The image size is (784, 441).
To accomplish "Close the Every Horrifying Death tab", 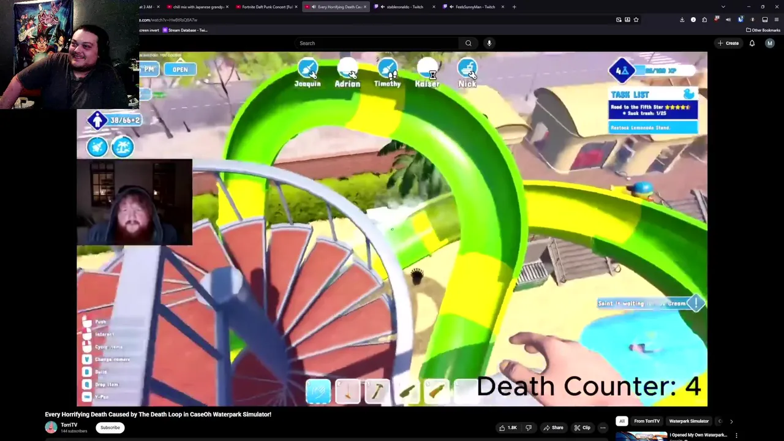I will [x=364, y=7].
